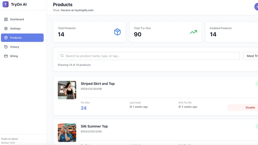The height and width of the screenshot is (145, 258).
Task: Click product ID 8956433924346
Action: 91,131
